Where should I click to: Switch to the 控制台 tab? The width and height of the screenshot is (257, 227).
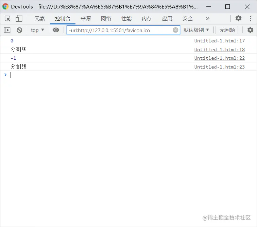pyautogui.click(x=63, y=18)
